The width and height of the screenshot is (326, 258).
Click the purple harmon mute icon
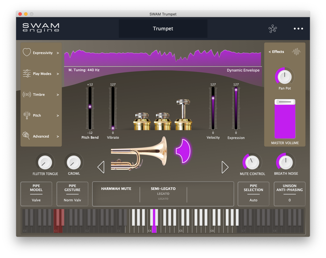tap(183, 151)
